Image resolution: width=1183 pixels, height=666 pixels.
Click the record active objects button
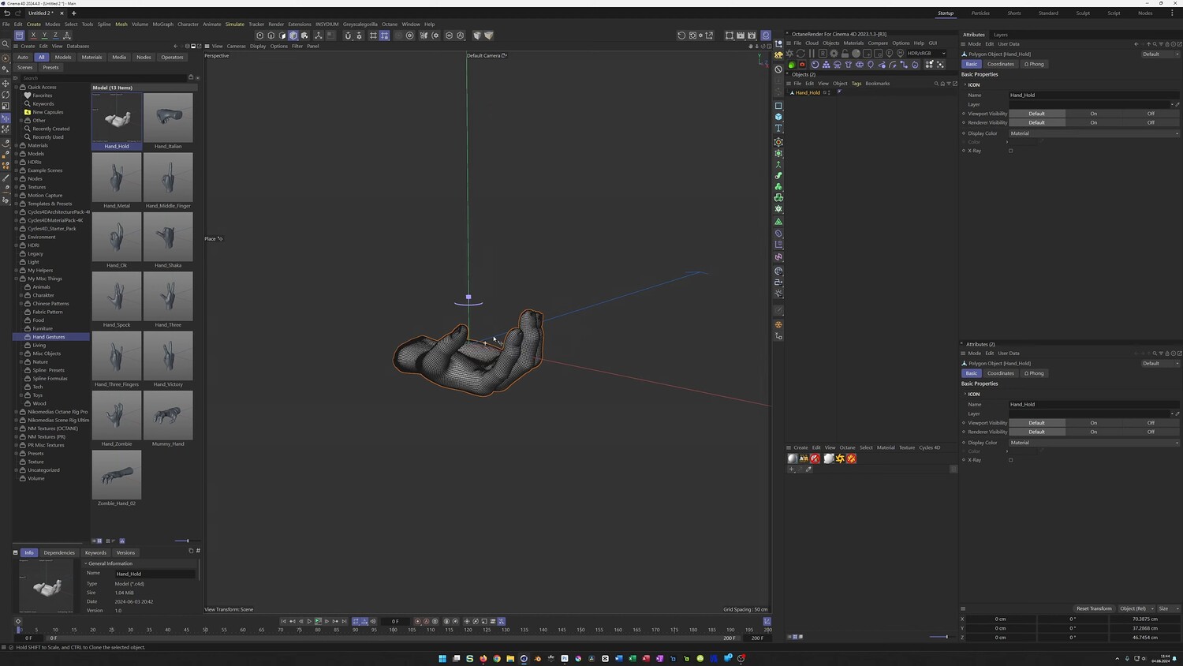(418, 622)
